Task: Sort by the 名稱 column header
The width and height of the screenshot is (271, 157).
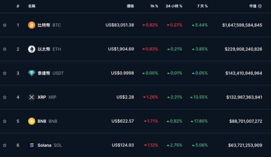Action: click(32, 6)
